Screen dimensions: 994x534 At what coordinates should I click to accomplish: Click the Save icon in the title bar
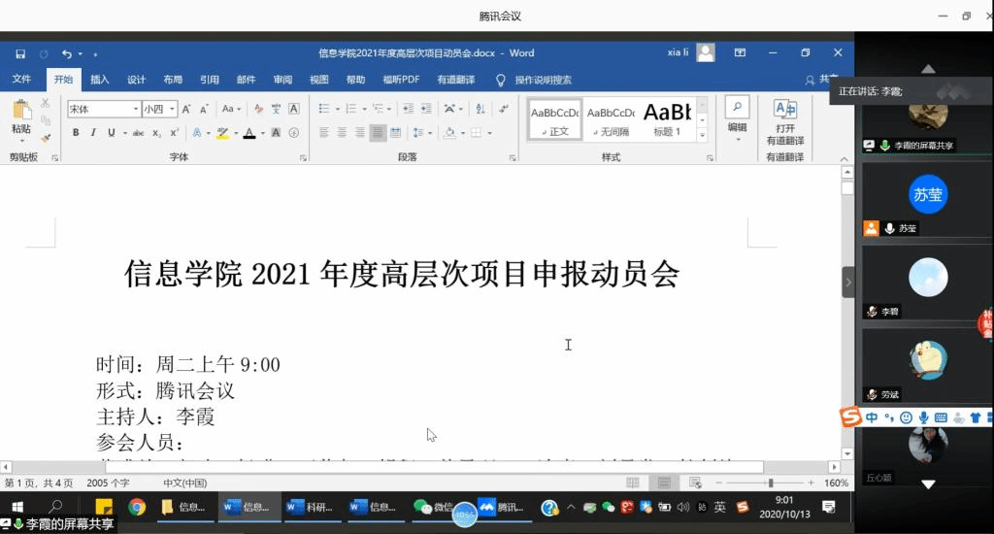[x=20, y=53]
